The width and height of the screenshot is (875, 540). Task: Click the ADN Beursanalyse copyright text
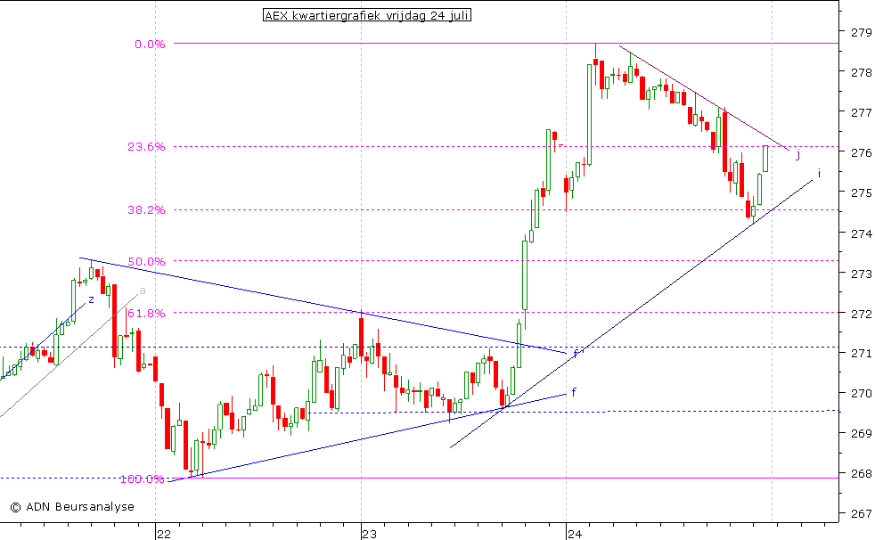[72, 506]
